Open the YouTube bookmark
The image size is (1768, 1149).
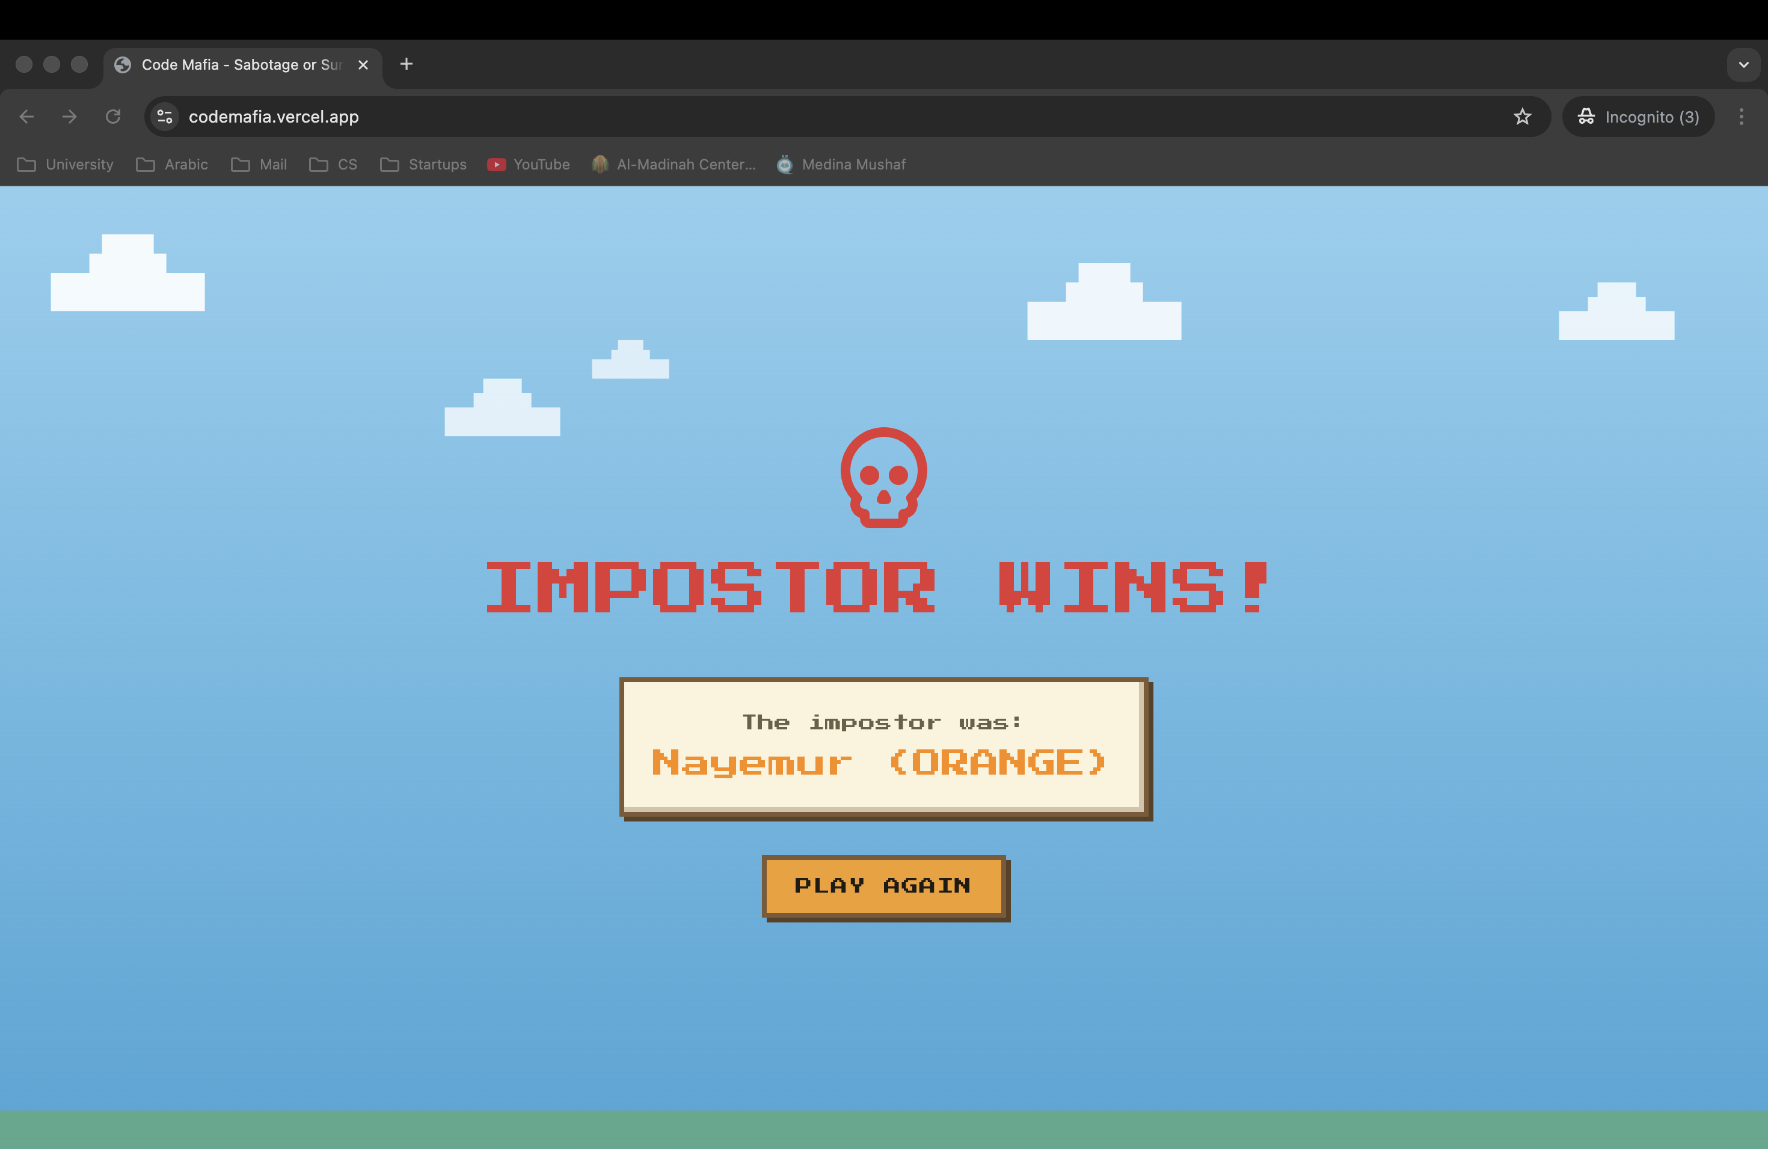coord(529,164)
